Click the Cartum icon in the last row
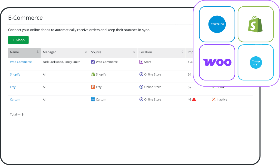This screenshot has height=165, width=280. click(x=93, y=99)
